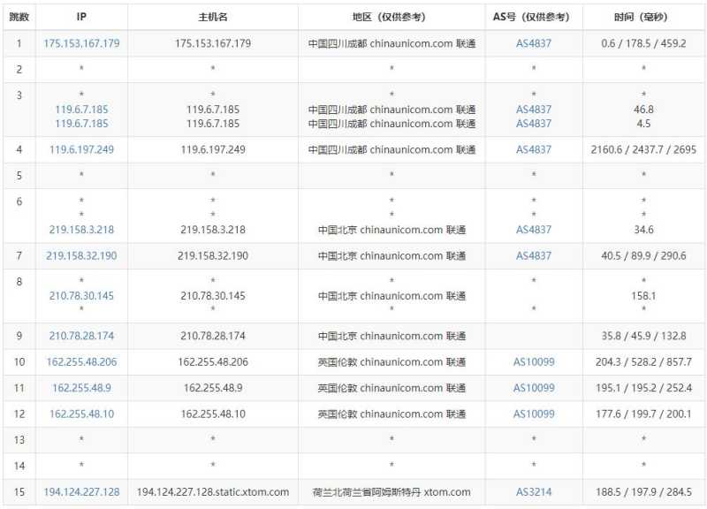This screenshot has height=509, width=707.
Task: Open final hop link 194.124.227.128
Action: [80, 492]
